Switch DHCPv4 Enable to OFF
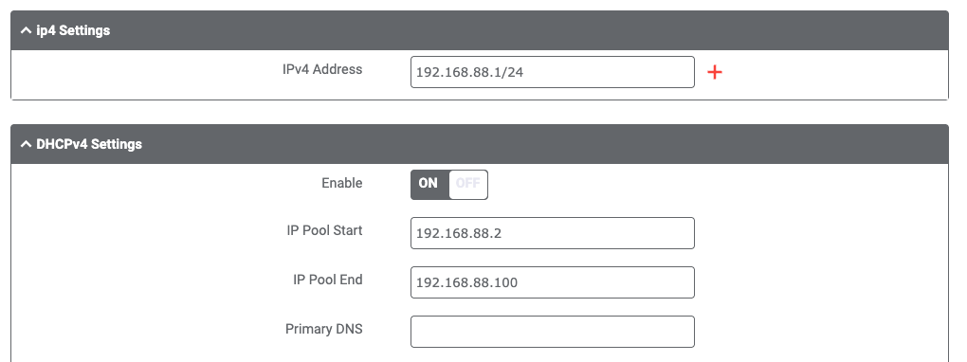The height and width of the screenshot is (362, 967). coord(468,185)
